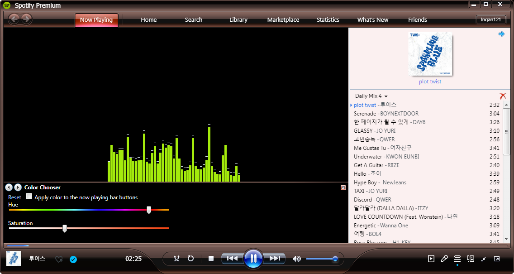514x274 pixels.
Task: Go to previous settings panel in Color Chooser
Action: coord(9,187)
